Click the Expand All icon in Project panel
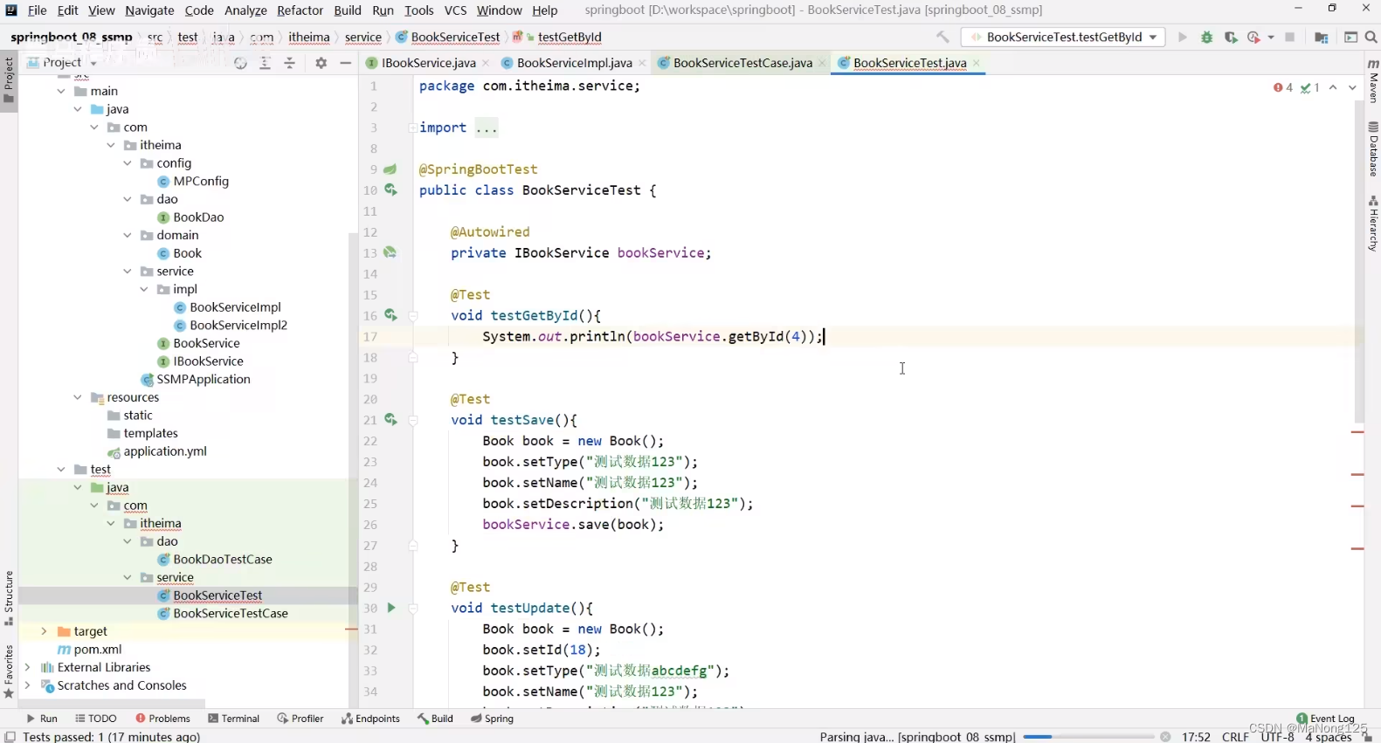This screenshot has height=743, width=1381. coord(266,63)
